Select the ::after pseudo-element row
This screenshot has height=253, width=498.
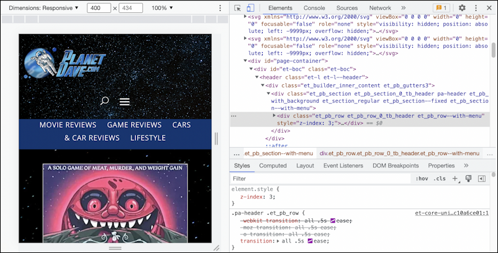(x=276, y=145)
